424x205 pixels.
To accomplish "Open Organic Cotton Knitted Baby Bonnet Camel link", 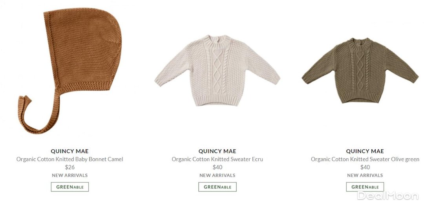I will pyautogui.click(x=70, y=159).
